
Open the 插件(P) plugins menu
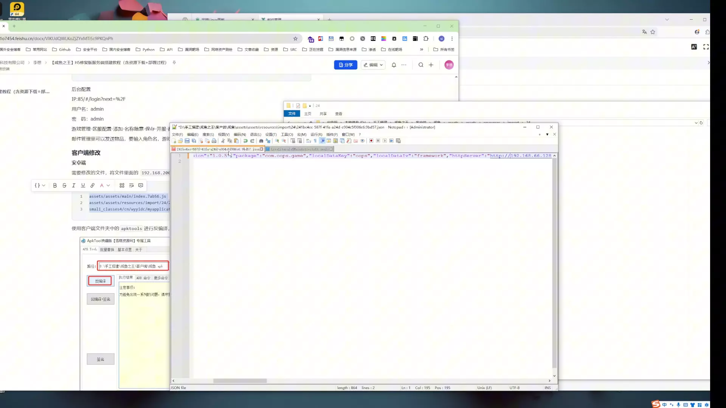point(332,134)
